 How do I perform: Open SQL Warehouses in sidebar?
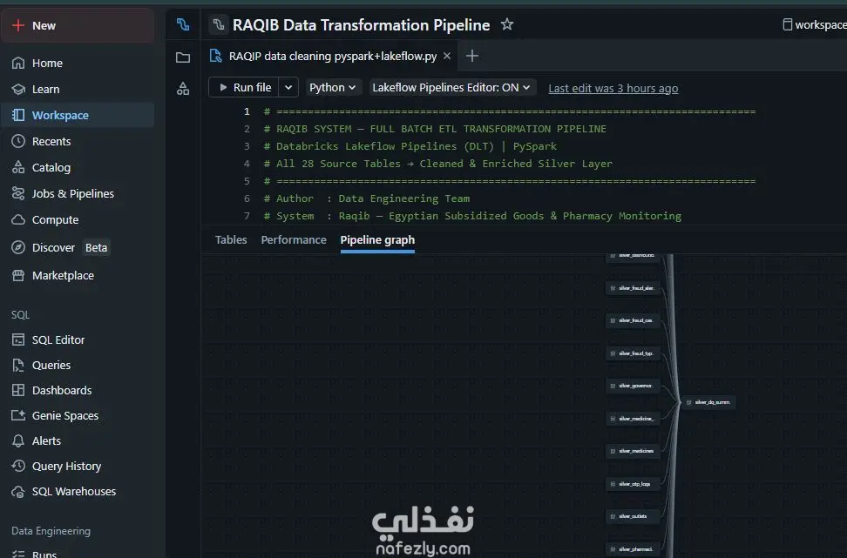point(78,492)
